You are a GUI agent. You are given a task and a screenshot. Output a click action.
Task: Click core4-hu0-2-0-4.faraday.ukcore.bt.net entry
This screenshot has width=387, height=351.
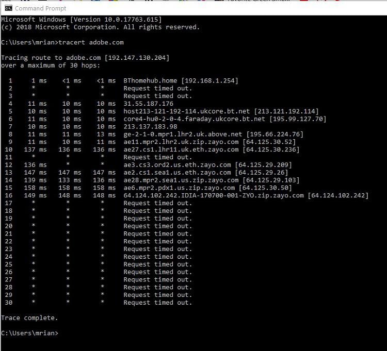pyautogui.click(x=225, y=119)
